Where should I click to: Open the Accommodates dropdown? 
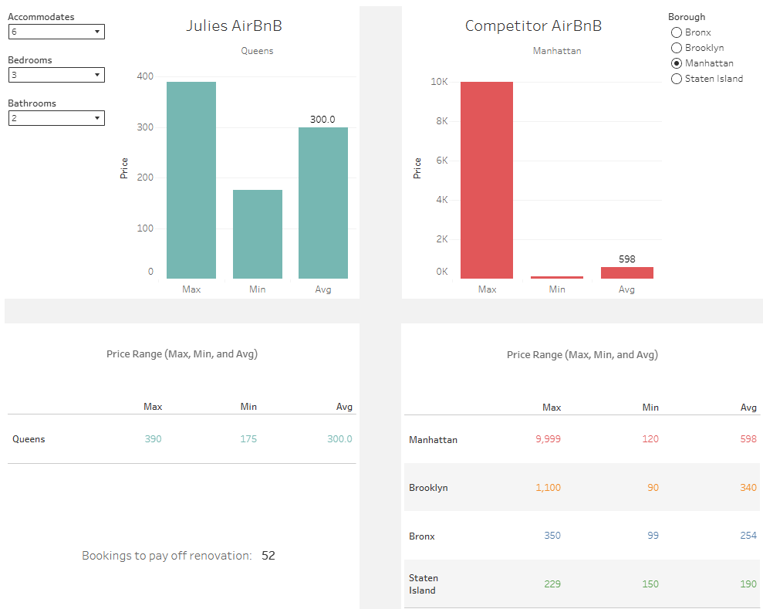click(x=56, y=32)
